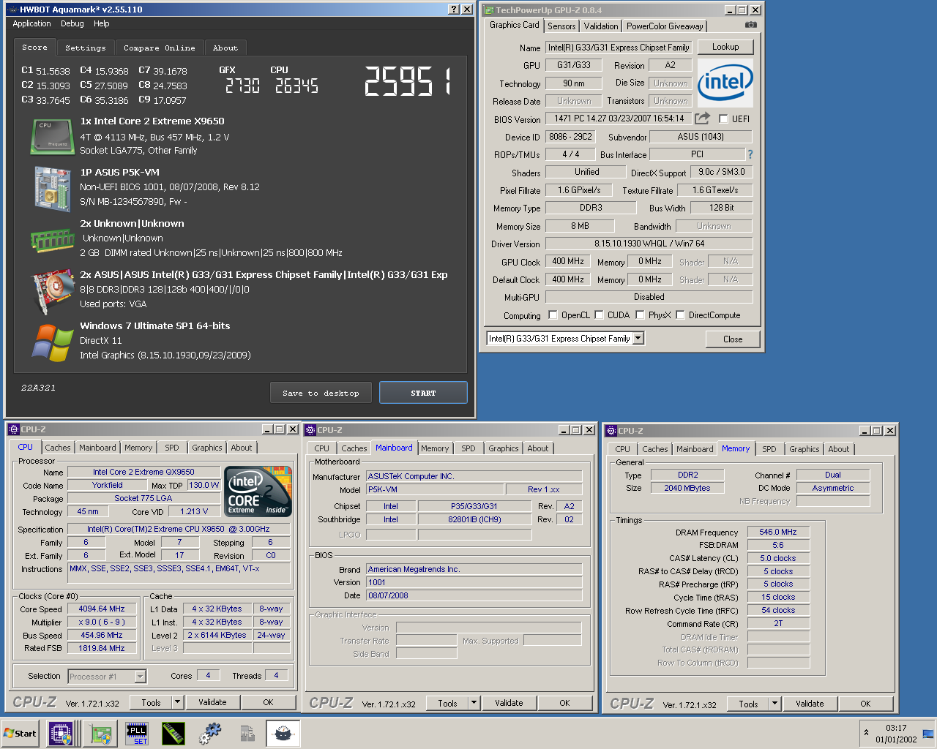Screen dimensions: 937x749
Task: Click the first CPU-Z window title icon
Action: point(14,429)
